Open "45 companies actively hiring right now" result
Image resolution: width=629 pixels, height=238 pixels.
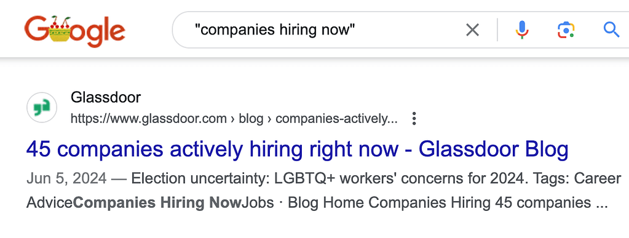click(x=297, y=149)
